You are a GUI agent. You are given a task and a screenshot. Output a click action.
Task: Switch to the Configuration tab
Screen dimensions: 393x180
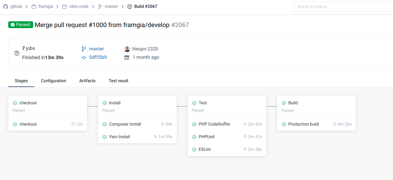pyautogui.click(x=54, y=81)
